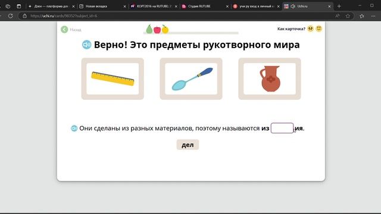This screenshot has width=381, height=214.
Task: Open the read aloud icon in address bar
Action: (338, 16)
